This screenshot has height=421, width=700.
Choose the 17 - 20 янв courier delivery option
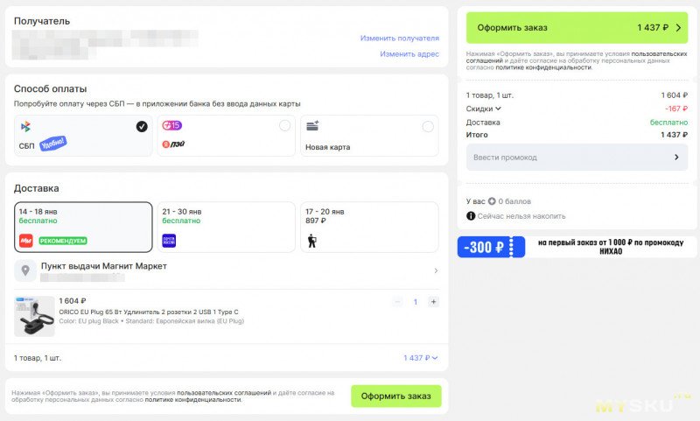[x=368, y=227]
